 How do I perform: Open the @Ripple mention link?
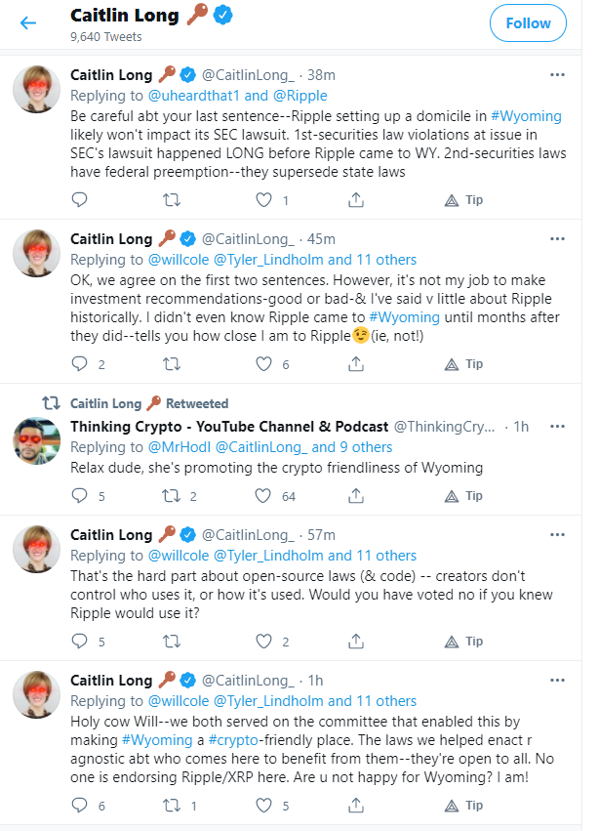click(300, 96)
